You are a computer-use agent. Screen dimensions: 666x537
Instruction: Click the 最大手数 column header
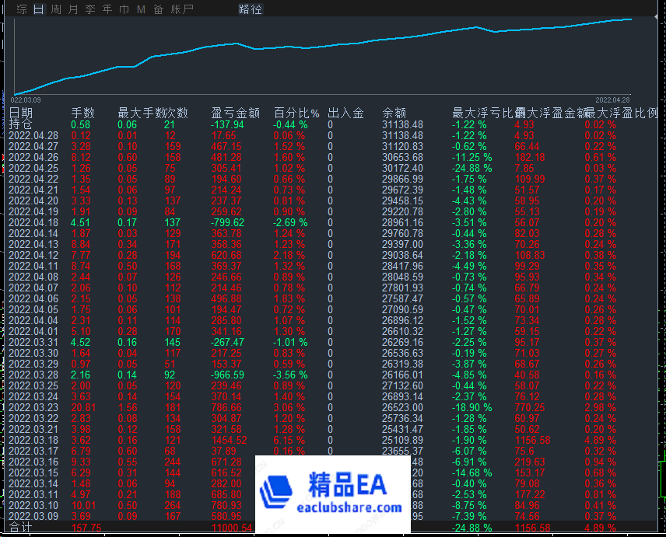(x=142, y=113)
